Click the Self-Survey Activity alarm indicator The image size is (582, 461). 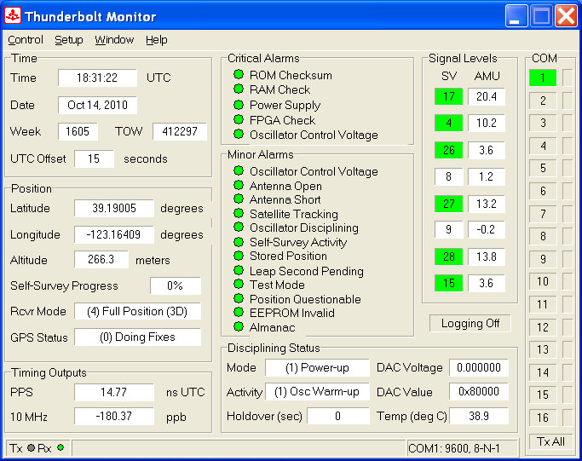coord(239,242)
